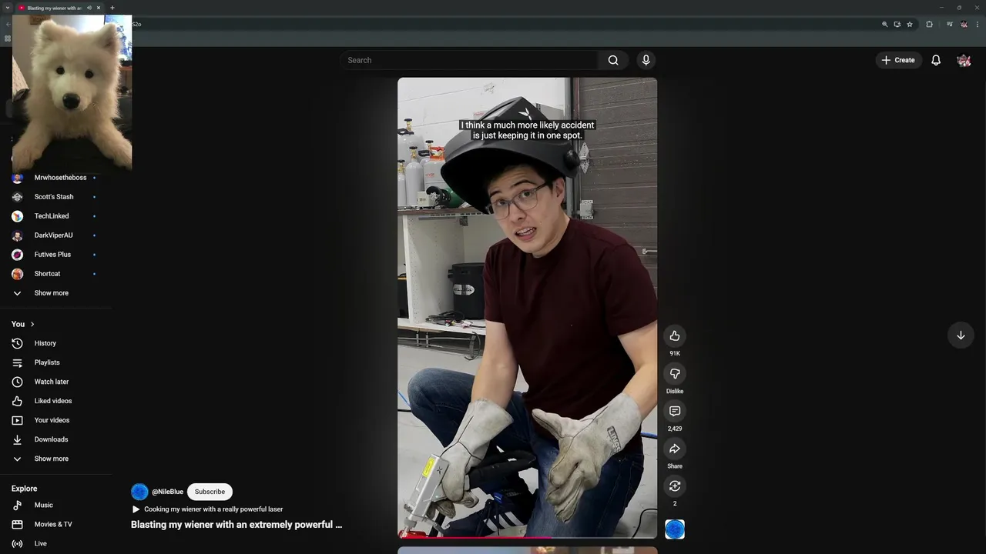Open the Remix button showing 2
Viewport: 986px width, 554px height.
(675, 486)
